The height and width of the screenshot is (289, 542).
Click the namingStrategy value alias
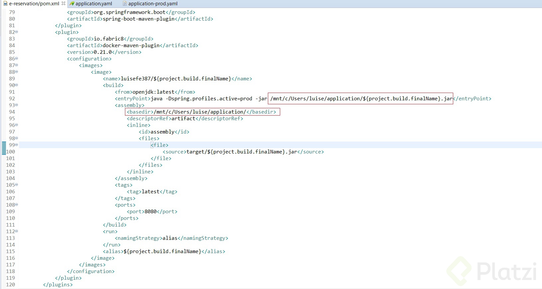(170, 238)
